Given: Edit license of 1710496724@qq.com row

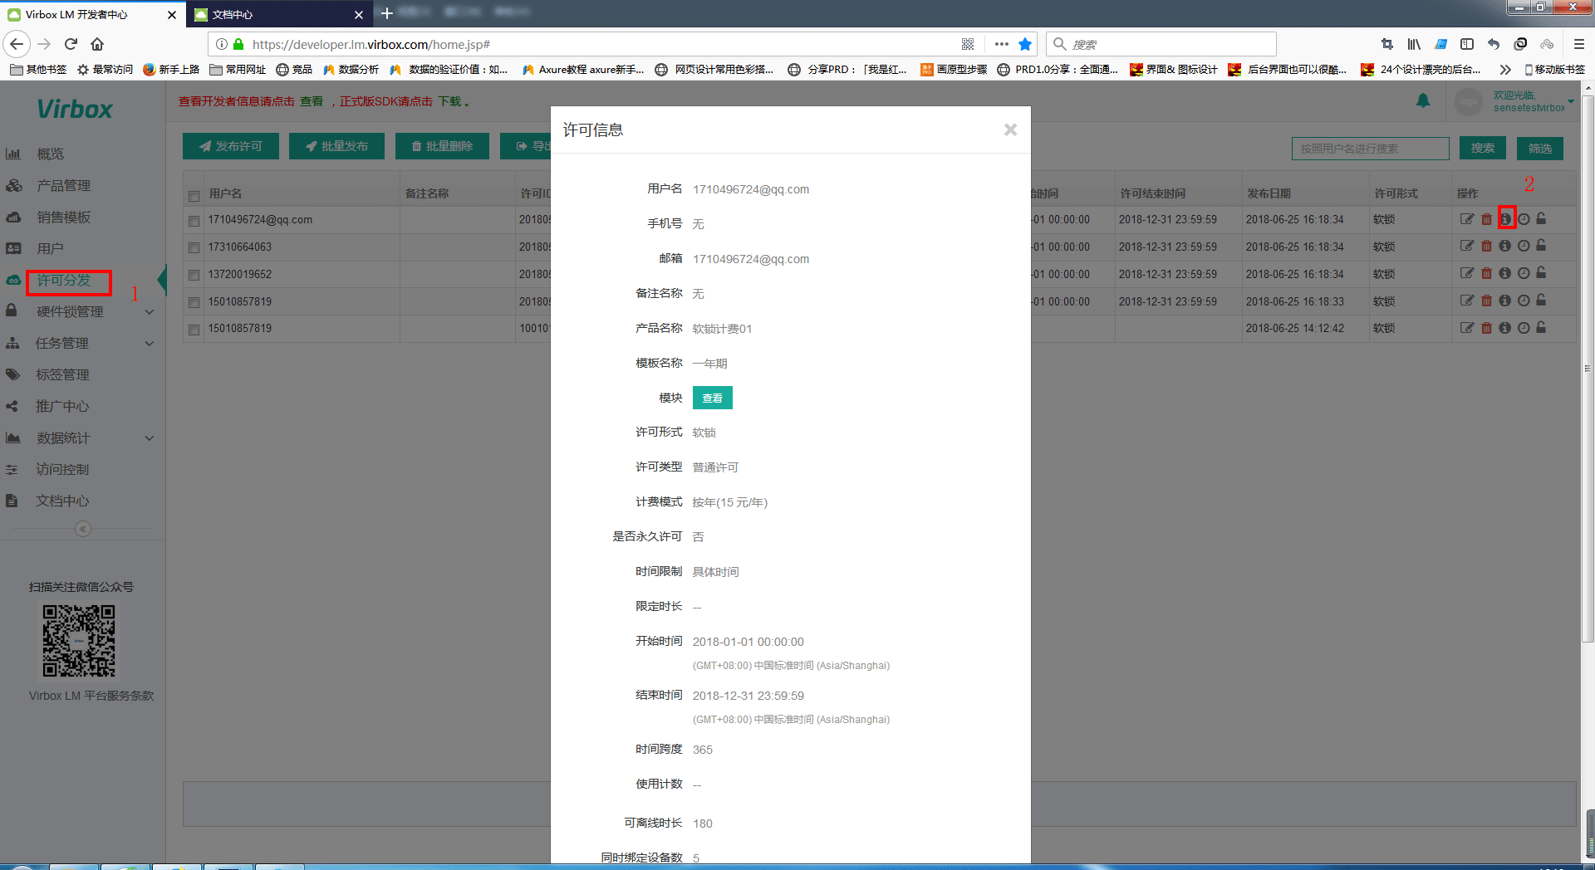Looking at the screenshot, I should [1467, 219].
